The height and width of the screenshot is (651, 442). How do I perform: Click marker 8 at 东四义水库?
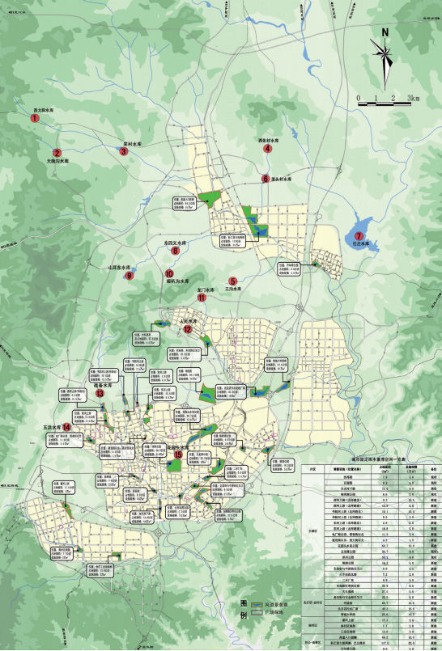175,251
